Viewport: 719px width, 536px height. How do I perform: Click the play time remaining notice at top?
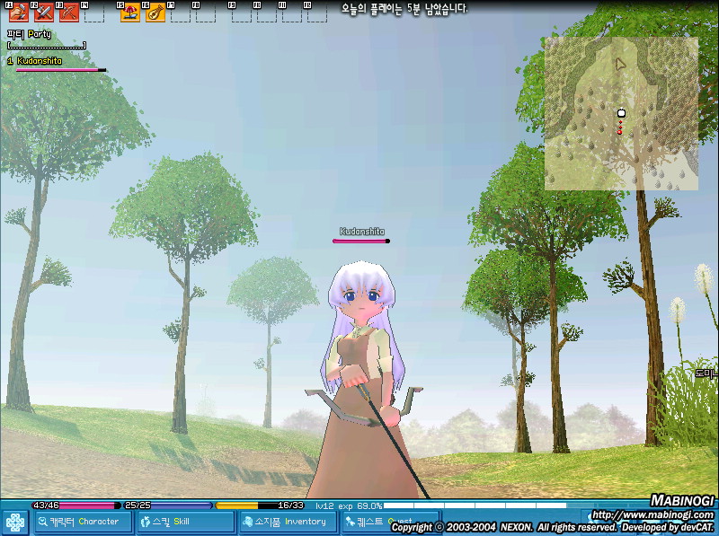tap(404, 9)
